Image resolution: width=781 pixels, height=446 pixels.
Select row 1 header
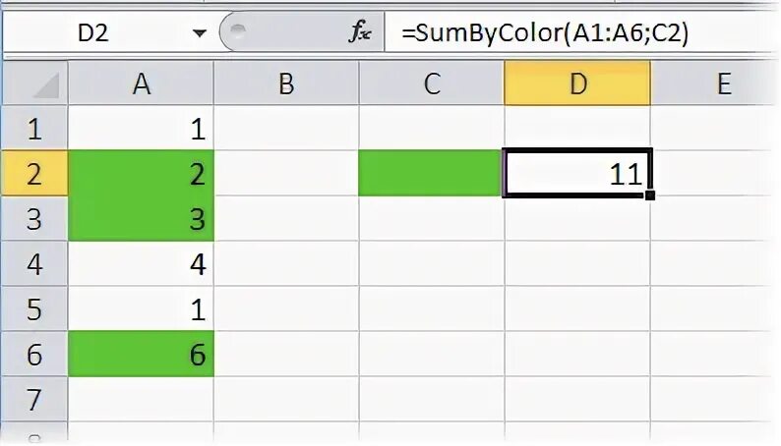coord(34,128)
